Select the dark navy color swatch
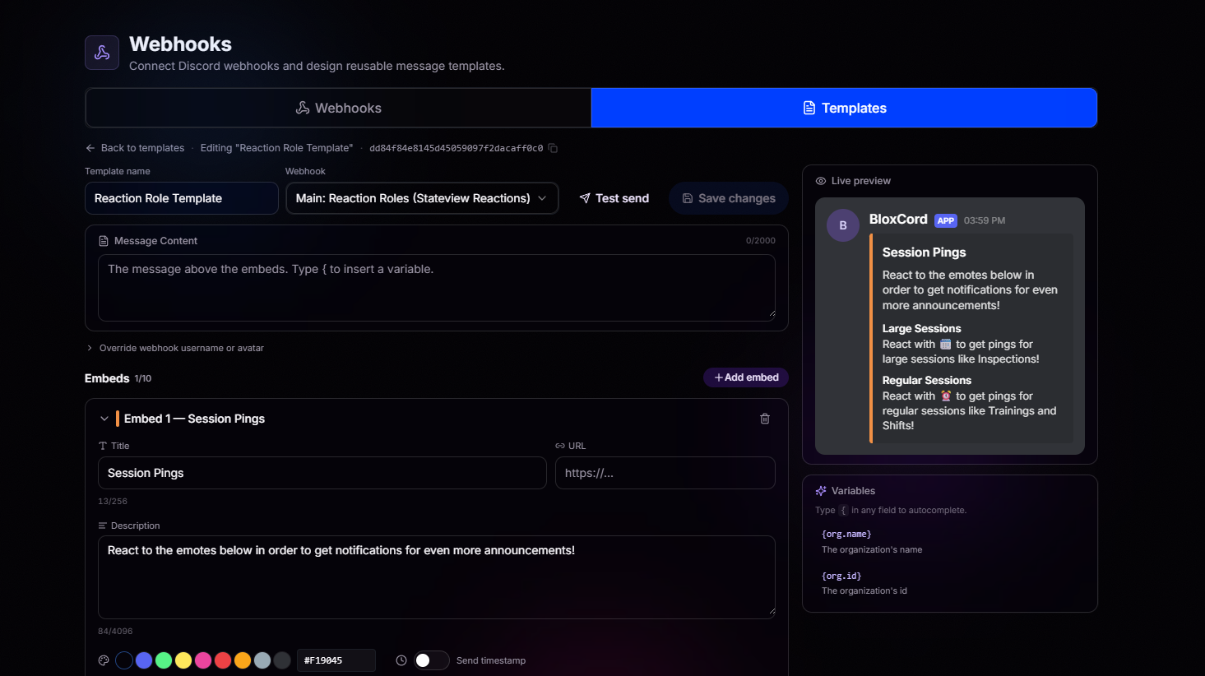The width and height of the screenshot is (1205, 676). (124, 660)
